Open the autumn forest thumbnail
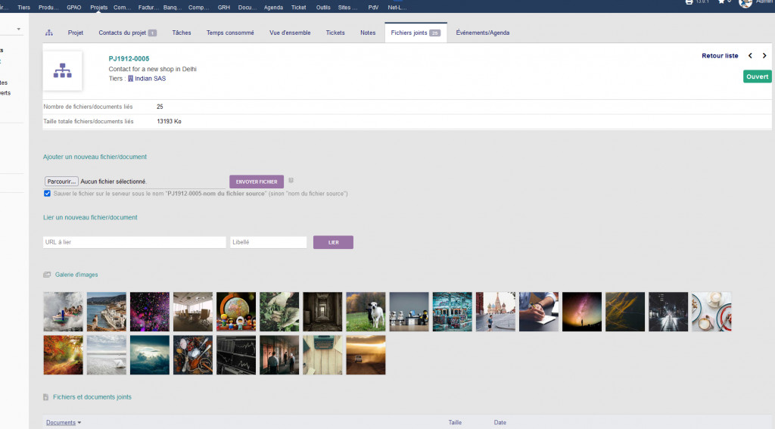 [x=64, y=355]
